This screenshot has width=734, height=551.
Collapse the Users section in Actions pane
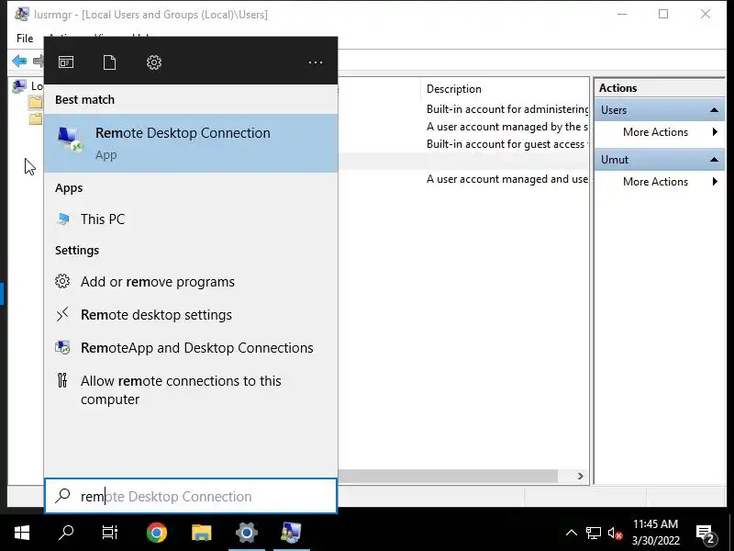click(714, 110)
